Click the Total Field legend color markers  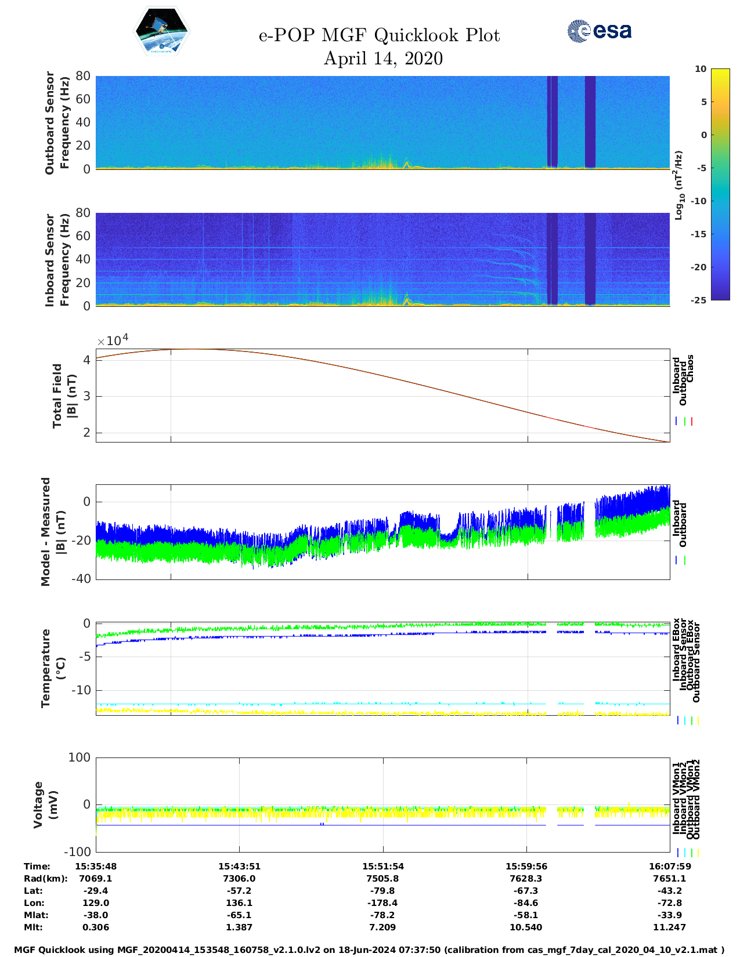(x=684, y=422)
